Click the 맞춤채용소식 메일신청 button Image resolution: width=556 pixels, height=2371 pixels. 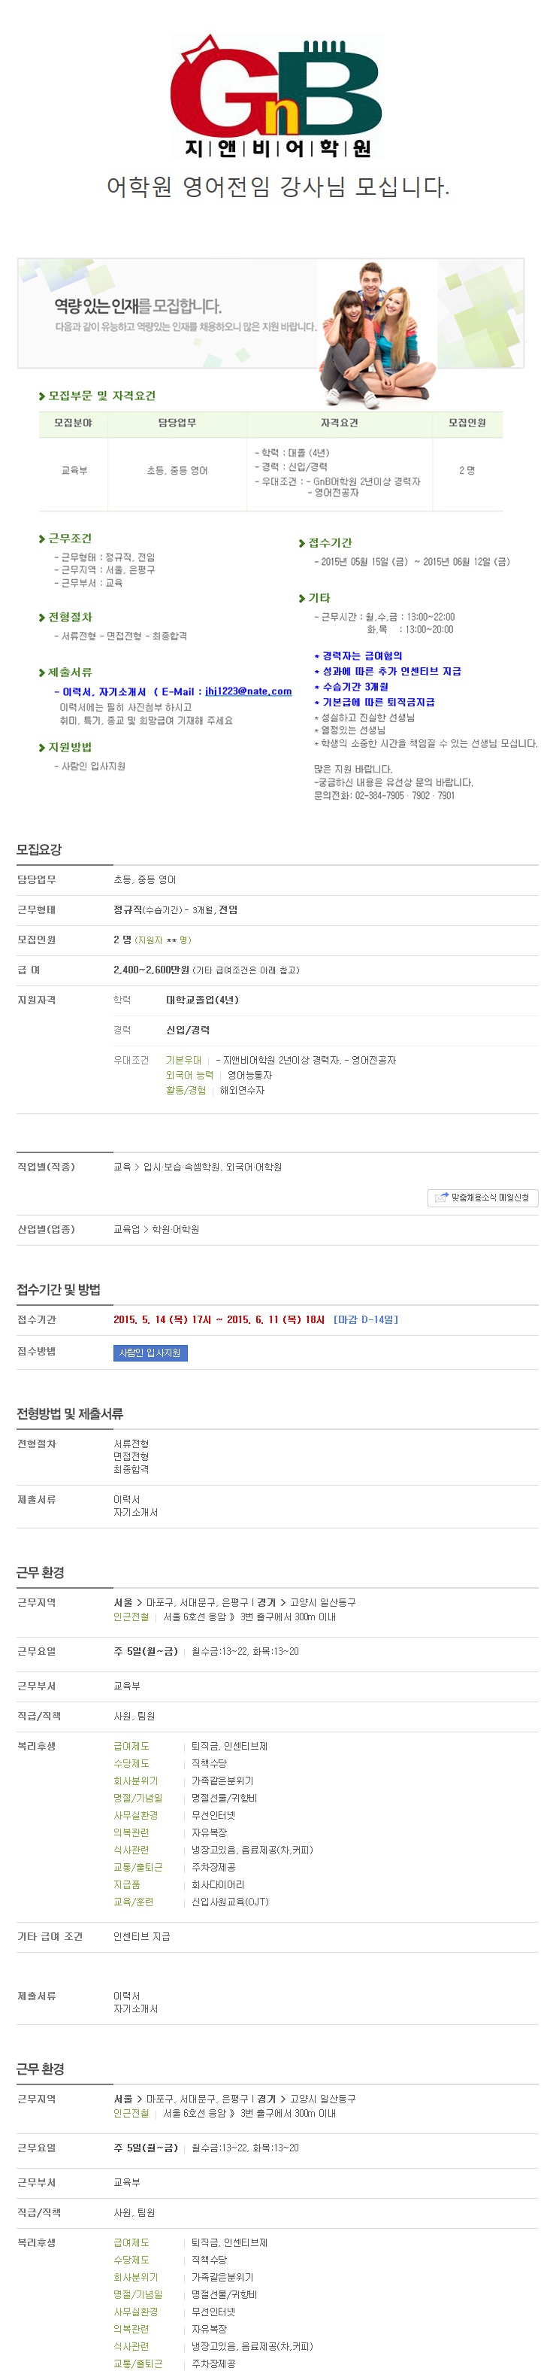[x=482, y=1198]
